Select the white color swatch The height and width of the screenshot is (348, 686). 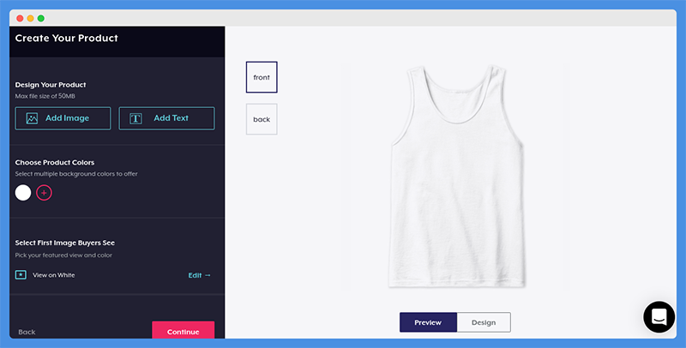(x=23, y=193)
